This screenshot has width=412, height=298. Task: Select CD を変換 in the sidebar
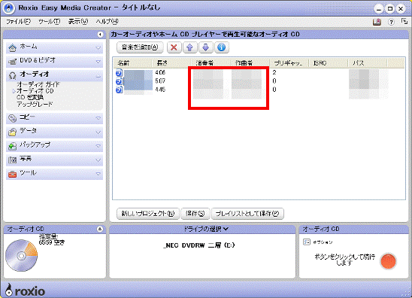click(30, 98)
